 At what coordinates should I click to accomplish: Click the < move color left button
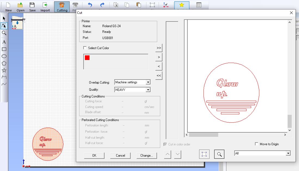(x=159, y=66)
